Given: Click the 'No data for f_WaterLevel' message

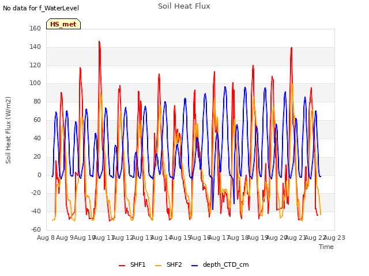Looking at the screenshot, I should pos(41,8).
